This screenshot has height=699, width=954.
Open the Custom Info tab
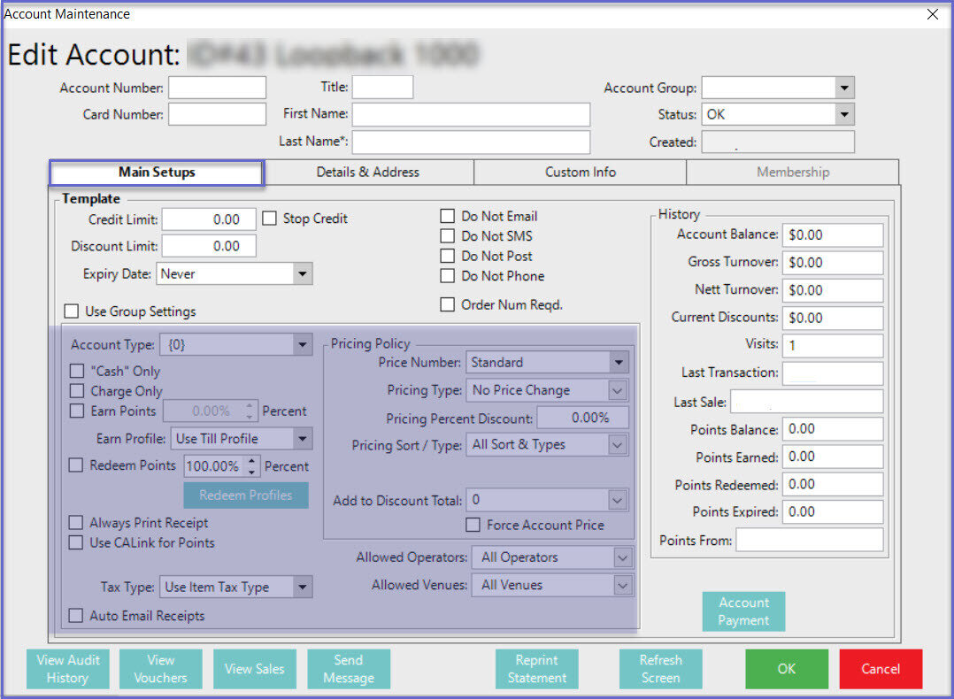click(x=580, y=173)
